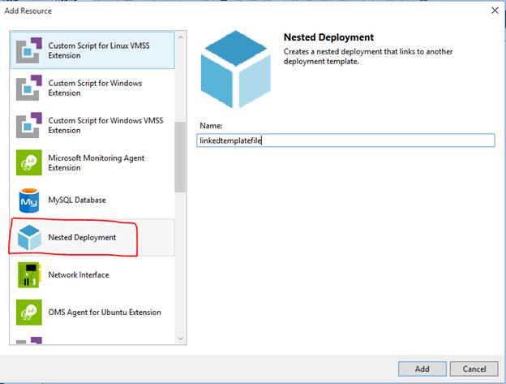Select Custom Script for Linux VMSS Extension text
The width and height of the screenshot is (506, 384).
pyautogui.click(x=99, y=50)
